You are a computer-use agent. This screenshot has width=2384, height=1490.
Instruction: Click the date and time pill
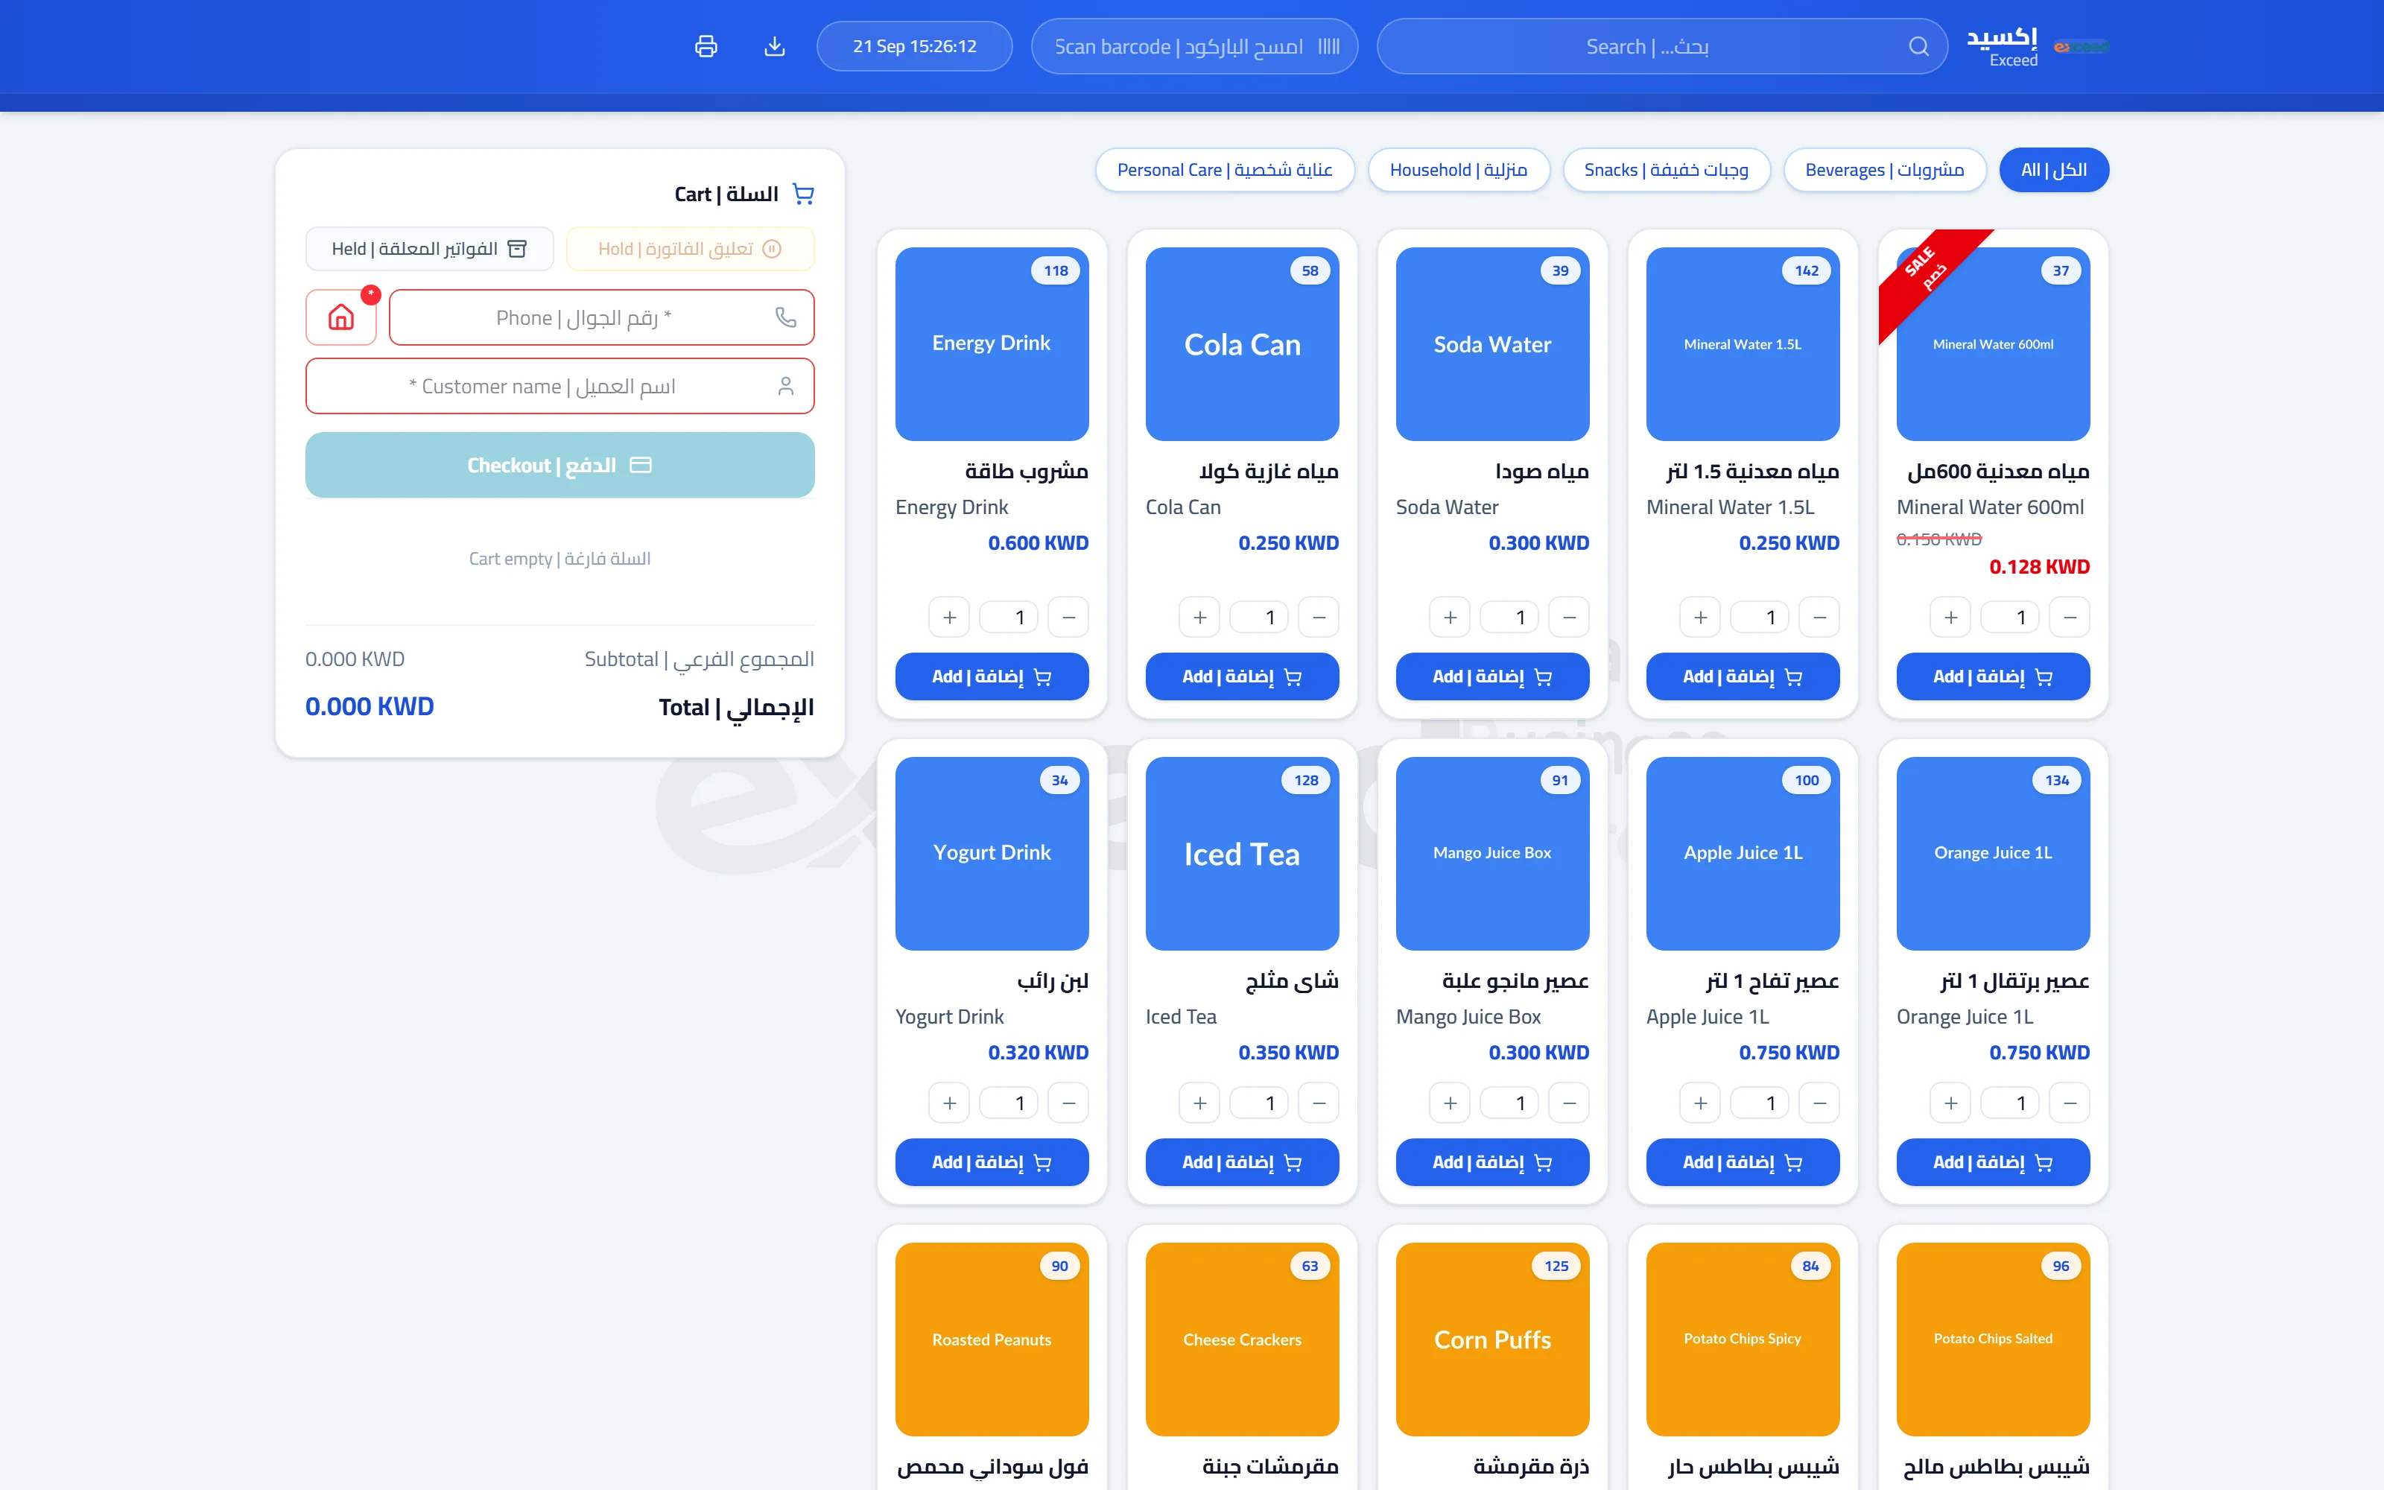pyautogui.click(x=914, y=46)
